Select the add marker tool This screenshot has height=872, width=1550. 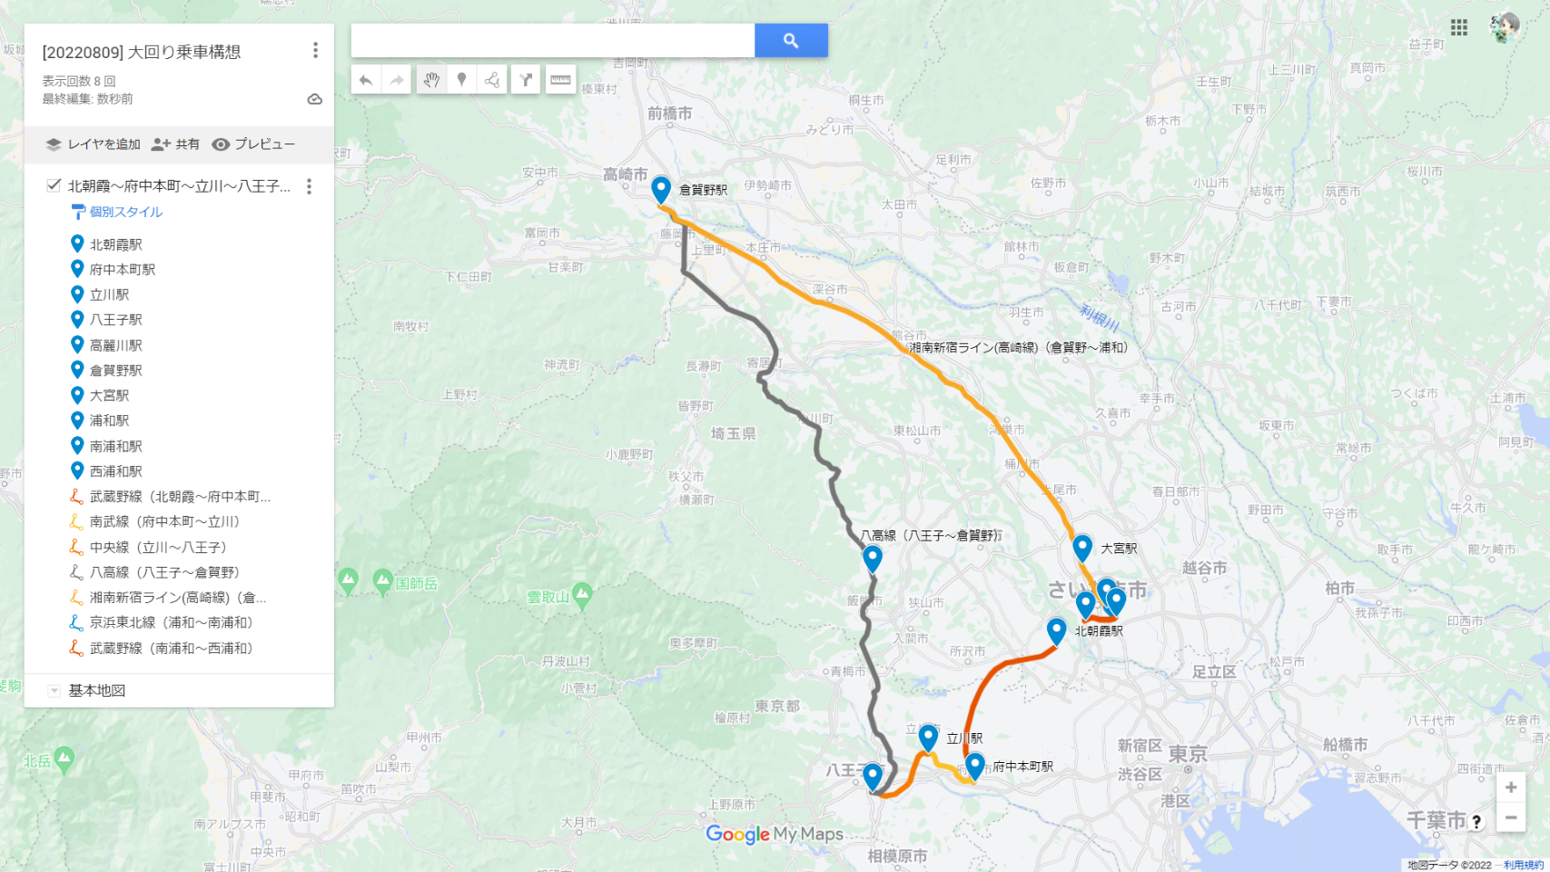(461, 80)
